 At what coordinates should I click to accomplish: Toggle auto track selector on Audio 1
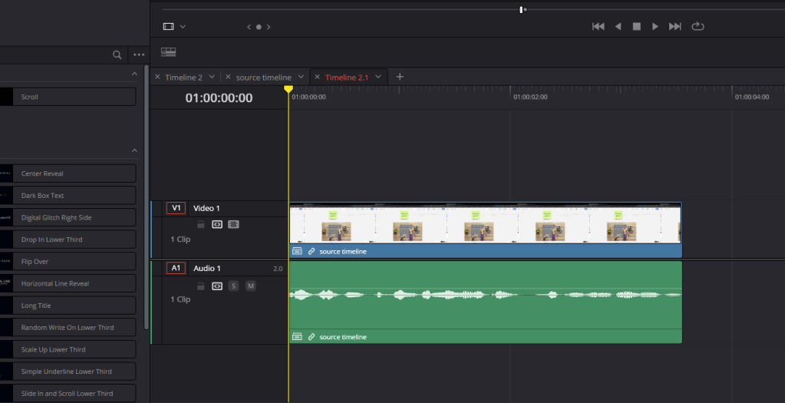coord(216,286)
